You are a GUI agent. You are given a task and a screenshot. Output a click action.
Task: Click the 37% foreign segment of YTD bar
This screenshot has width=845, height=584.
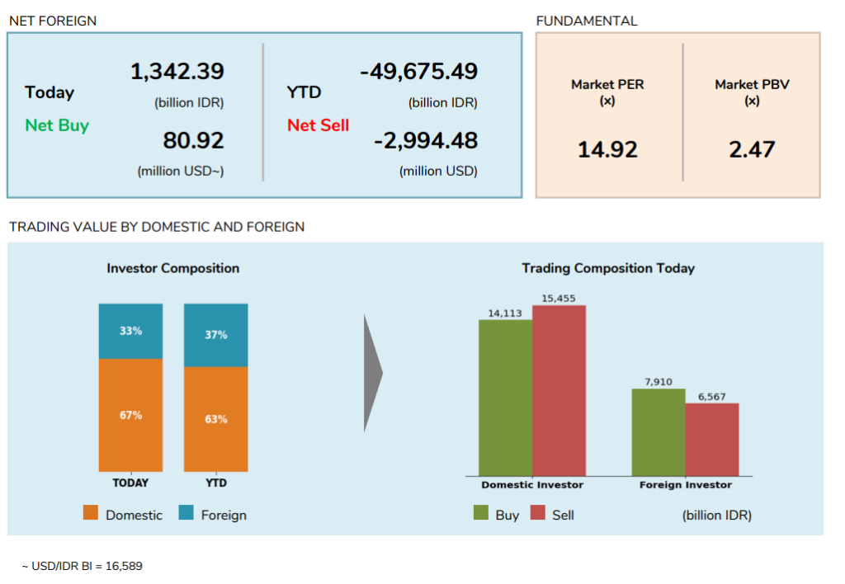tap(215, 335)
